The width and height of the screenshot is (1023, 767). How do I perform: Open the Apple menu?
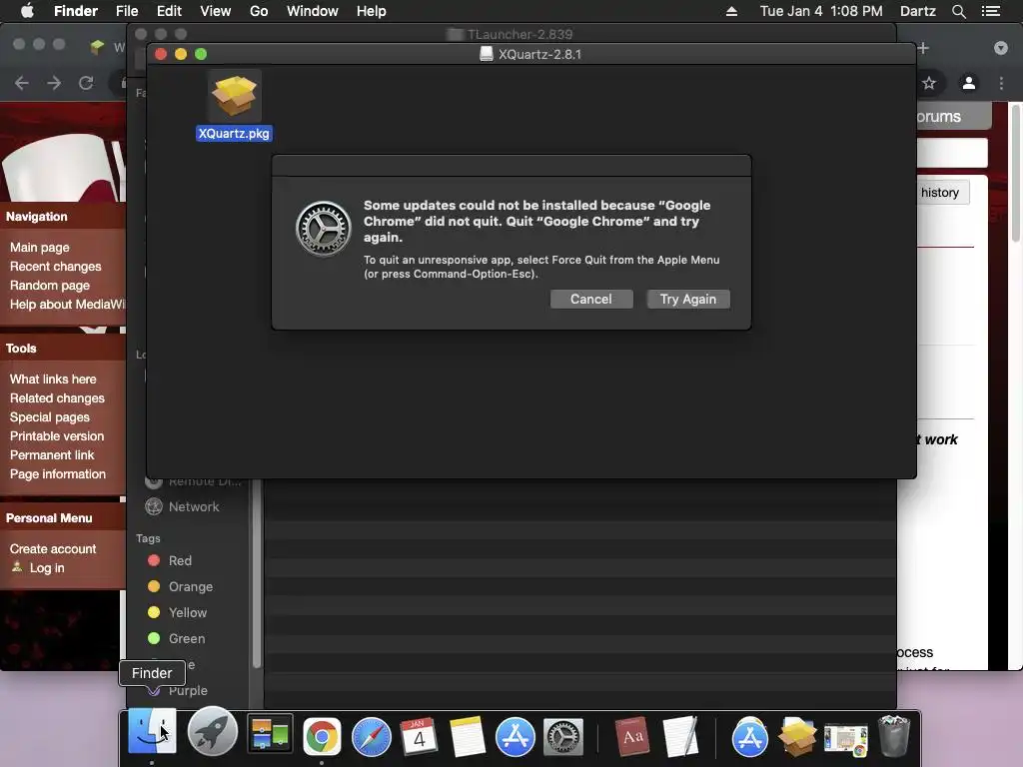point(27,11)
